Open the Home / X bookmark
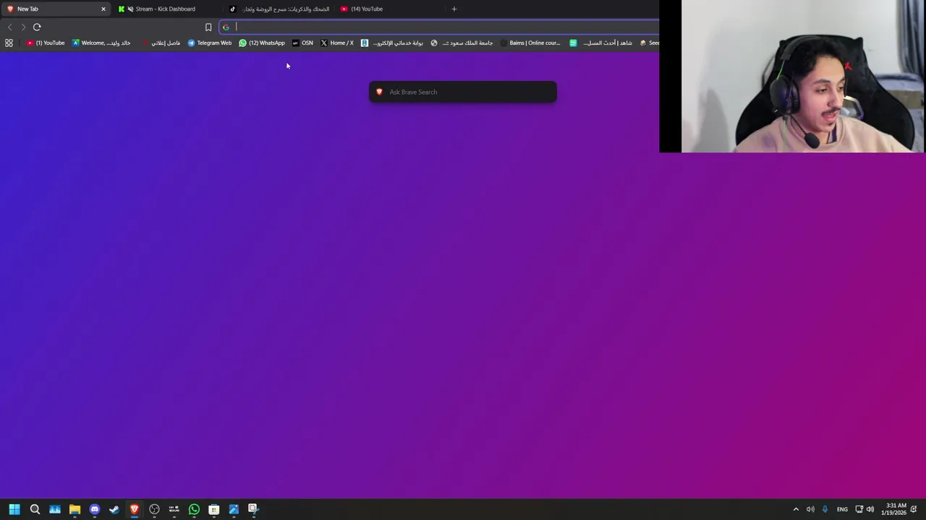The width and height of the screenshot is (926, 520). [x=337, y=43]
